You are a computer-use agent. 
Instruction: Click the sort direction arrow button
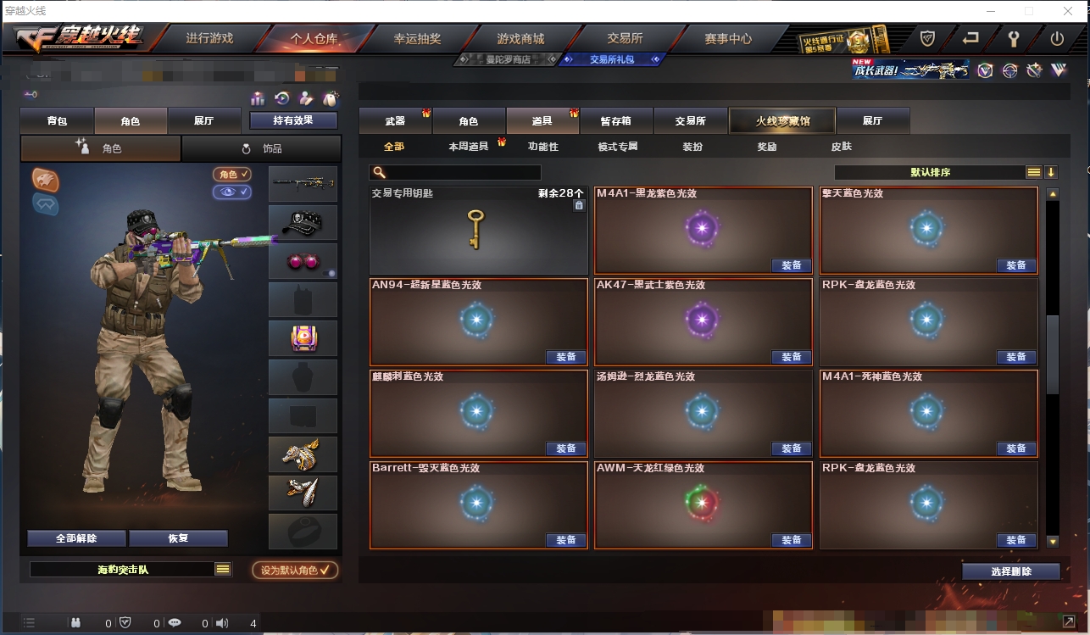click(x=1051, y=172)
